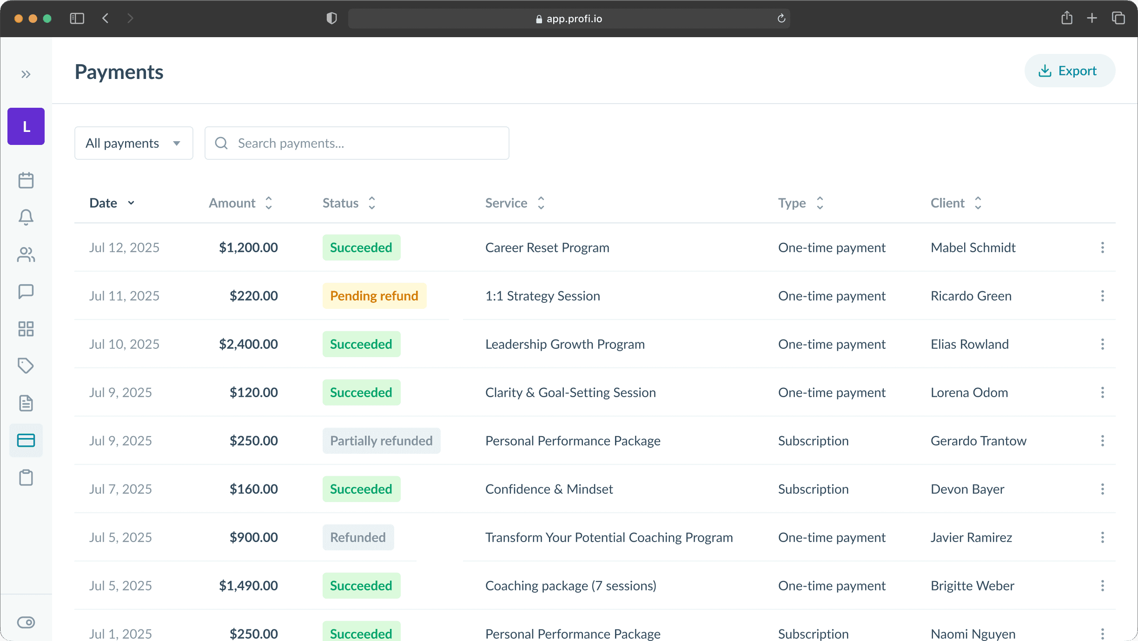The width and height of the screenshot is (1138, 641).
Task: Open the notifications bell icon
Action: pos(26,217)
